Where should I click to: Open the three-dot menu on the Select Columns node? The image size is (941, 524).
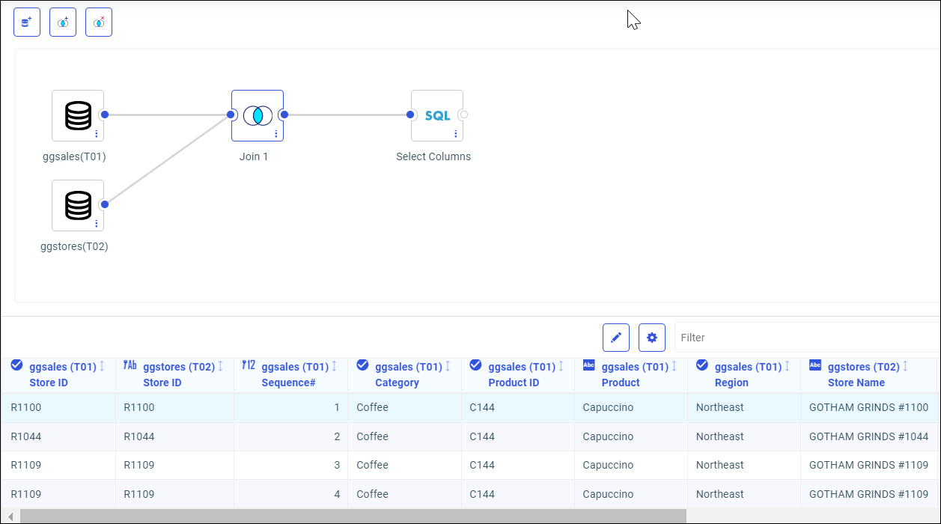point(456,134)
